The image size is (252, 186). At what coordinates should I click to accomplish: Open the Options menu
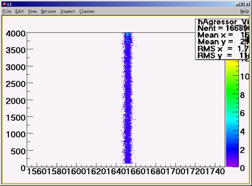click(x=48, y=11)
